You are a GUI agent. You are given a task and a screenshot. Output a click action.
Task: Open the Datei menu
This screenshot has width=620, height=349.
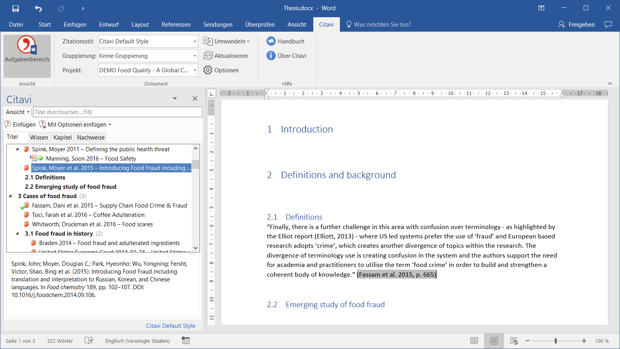(16, 25)
